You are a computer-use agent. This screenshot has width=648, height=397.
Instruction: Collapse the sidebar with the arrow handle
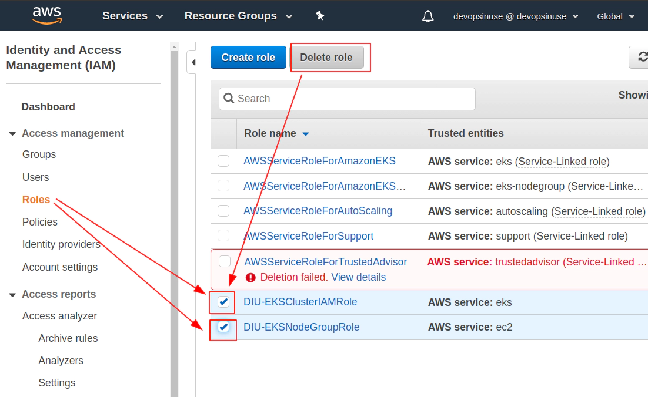(192, 62)
